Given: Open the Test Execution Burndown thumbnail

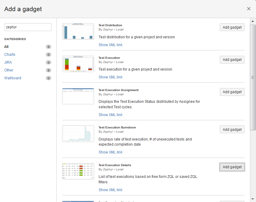Looking at the screenshot, I should tap(78, 134).
